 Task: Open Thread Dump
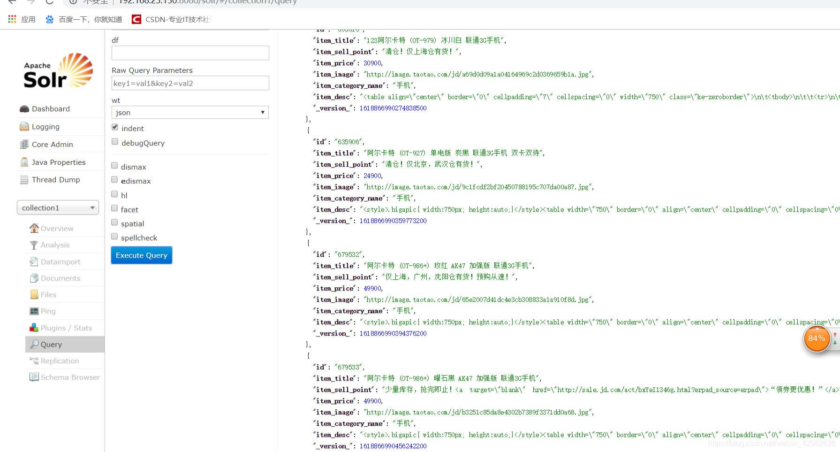click(56, 180)
